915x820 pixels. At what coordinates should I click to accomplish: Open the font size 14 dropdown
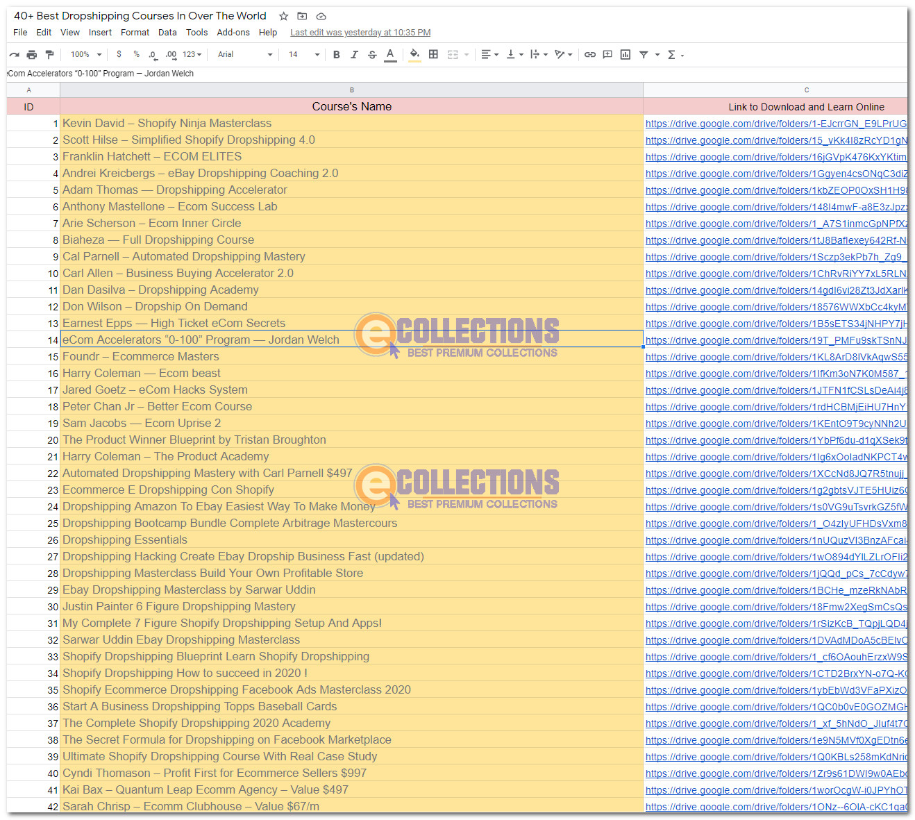tap(304, 54)
